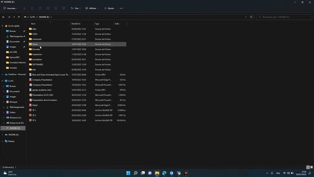Screen dimensions: 314x177
Task: Go up one level with up arrow
Action: point(19,17)
